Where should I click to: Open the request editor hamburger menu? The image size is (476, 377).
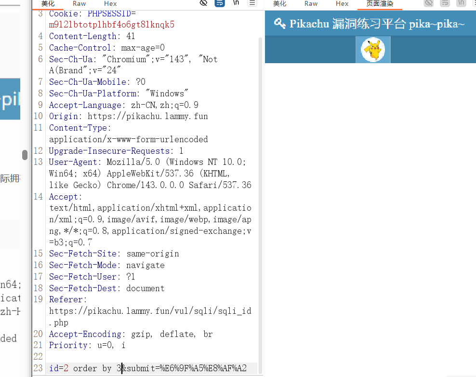(x=252, y=3)
